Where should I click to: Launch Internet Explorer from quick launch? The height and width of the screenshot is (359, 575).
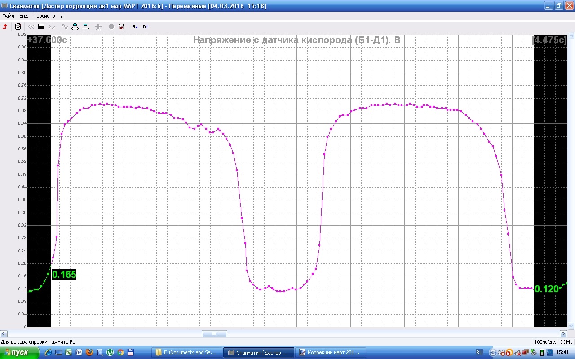48,352
